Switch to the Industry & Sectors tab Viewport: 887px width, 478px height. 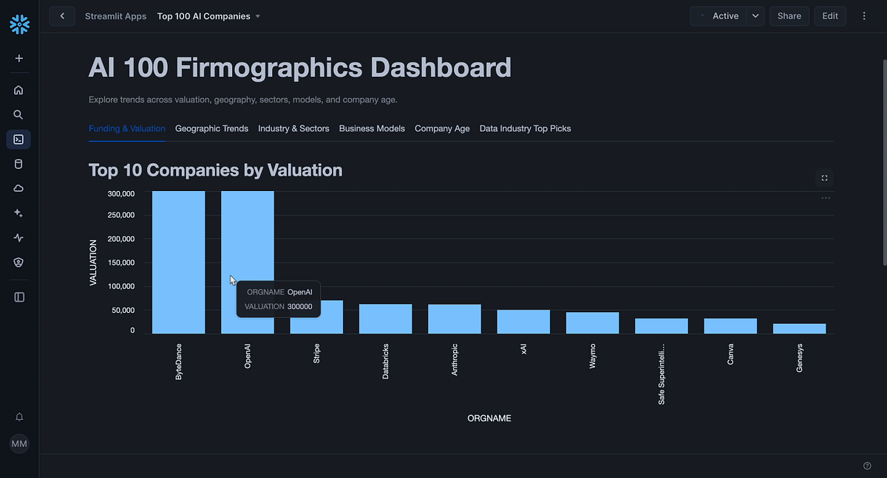(x=293, y=128)
